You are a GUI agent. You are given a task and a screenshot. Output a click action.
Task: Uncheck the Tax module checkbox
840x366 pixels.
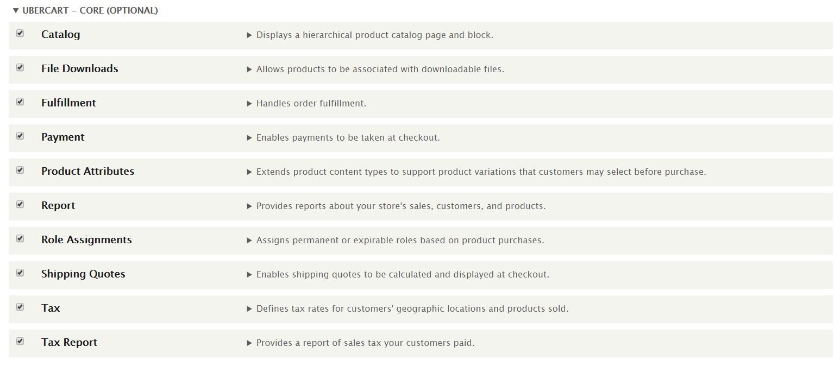[x=20, y=307]
